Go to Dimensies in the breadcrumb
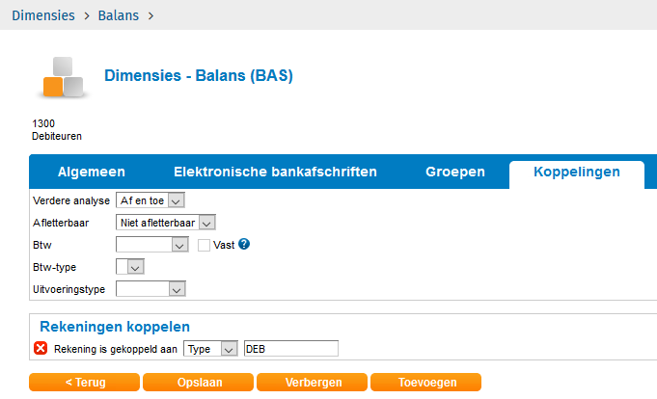Viewport: 657px width, 399px height. pyautogui.click(x=43, y=15)
